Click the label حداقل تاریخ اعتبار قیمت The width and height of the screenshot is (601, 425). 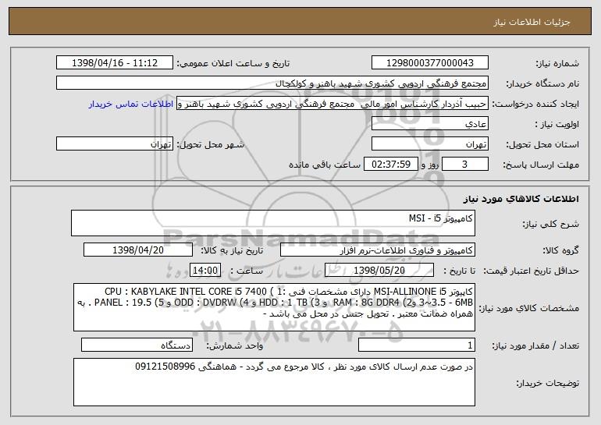tap(531, 271)
